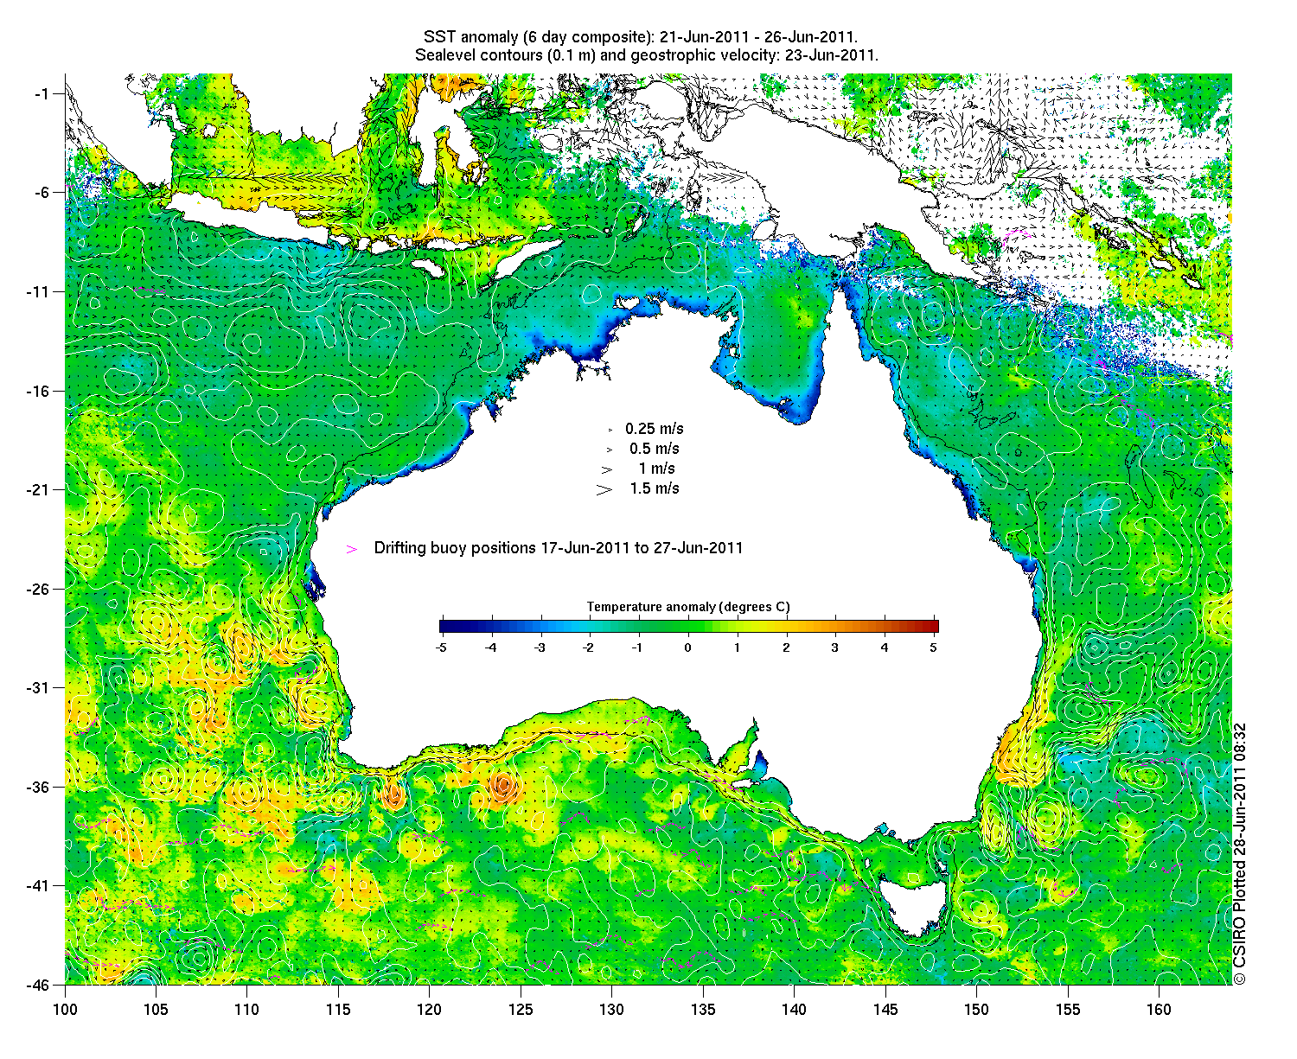
Task: Click longitude axis label 125
Action: (x=520, y=1010)
